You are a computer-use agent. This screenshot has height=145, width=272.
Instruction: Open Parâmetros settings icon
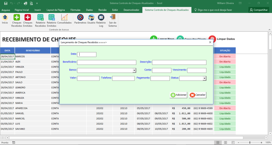tap(80, 19)
